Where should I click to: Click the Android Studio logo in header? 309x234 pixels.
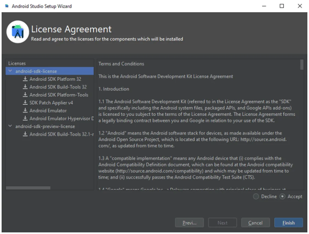point(18,32)
